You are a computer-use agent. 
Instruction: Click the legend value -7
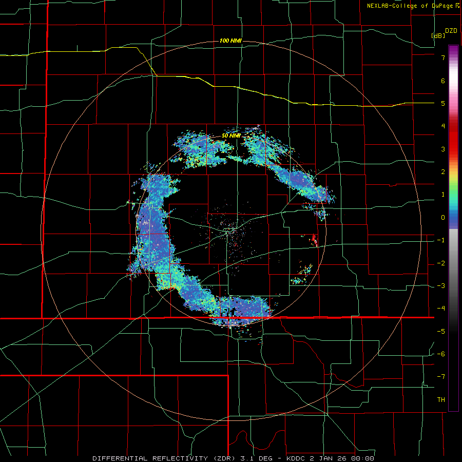point(441,377)
